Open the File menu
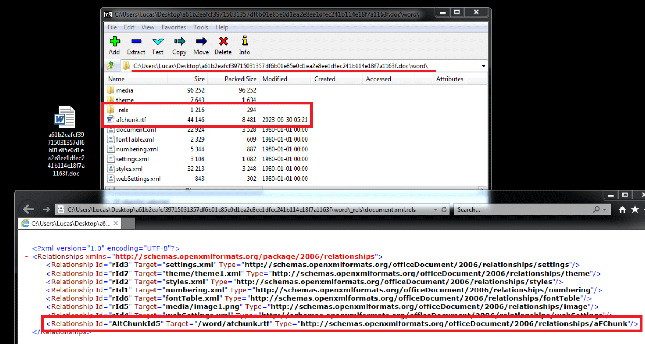 click(x=112, y=27)
